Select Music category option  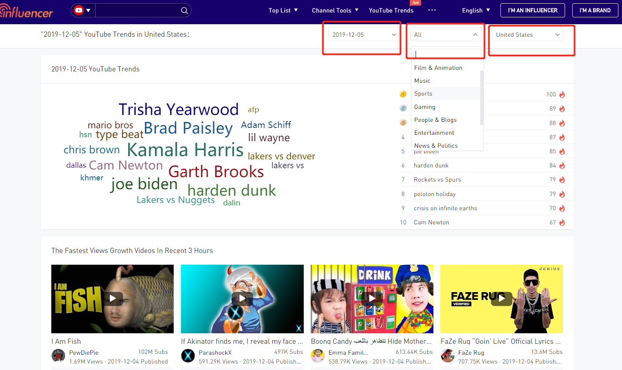pos(422,81)
